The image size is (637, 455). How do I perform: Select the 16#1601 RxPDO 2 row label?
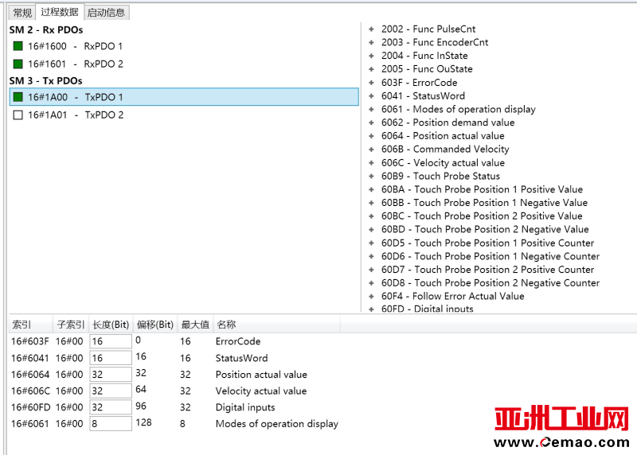75,64
